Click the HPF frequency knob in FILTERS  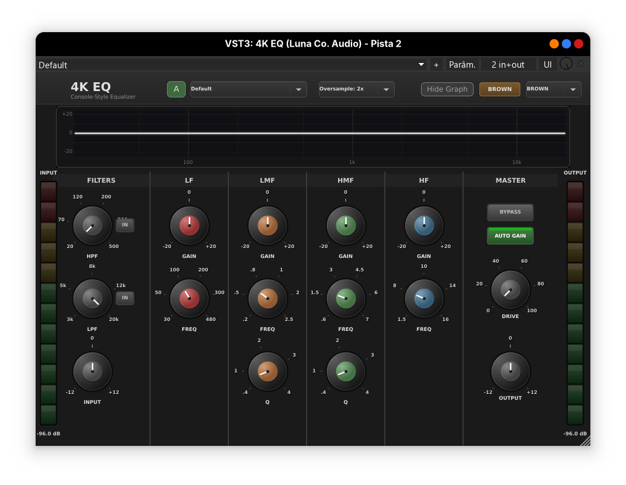92,225
